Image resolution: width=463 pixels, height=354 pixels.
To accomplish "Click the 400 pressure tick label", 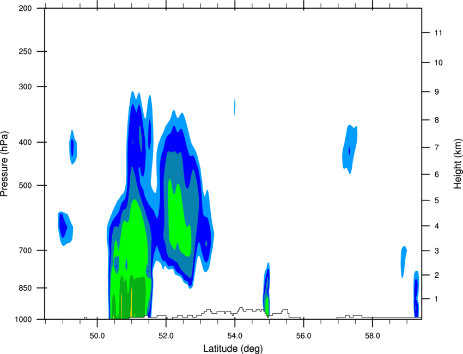I will point(25,142).
